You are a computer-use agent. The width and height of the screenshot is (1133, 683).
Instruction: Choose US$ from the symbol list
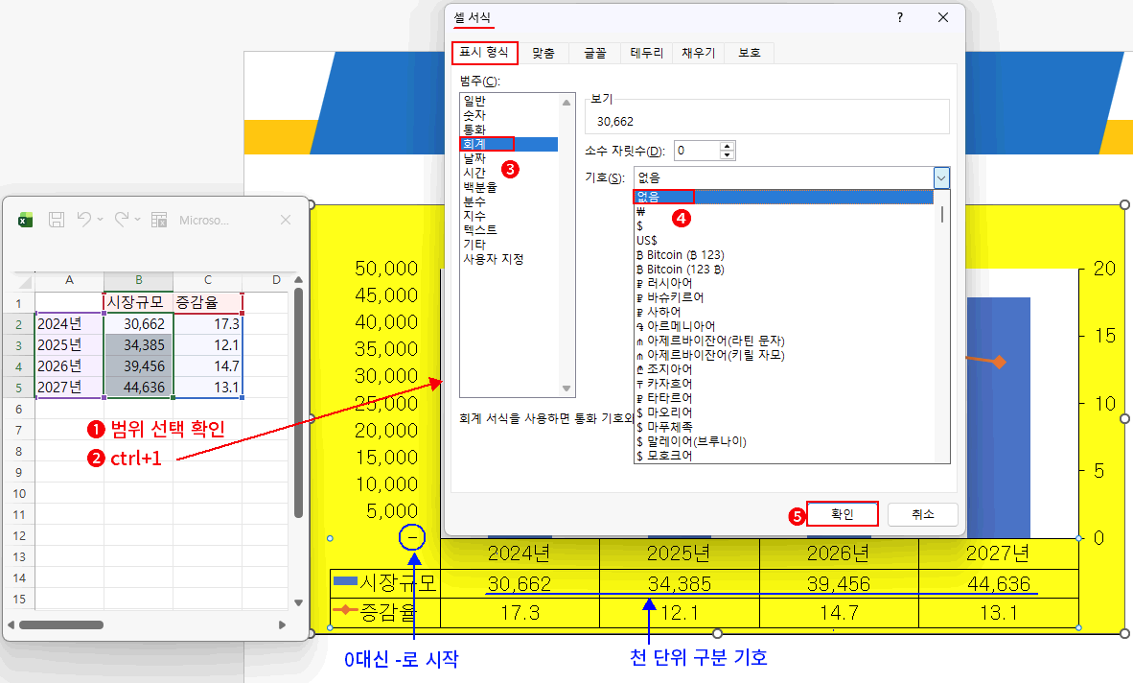point(647,240)
